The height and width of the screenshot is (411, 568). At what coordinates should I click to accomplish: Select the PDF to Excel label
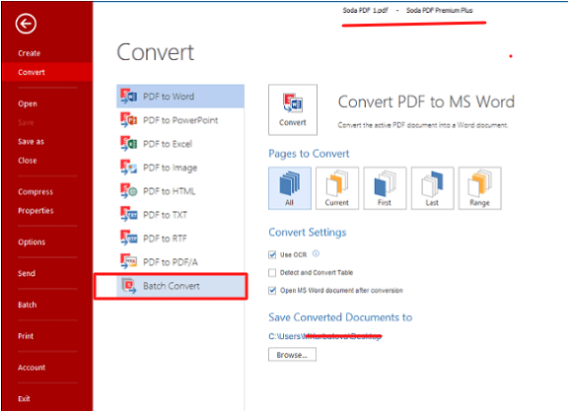168,144
